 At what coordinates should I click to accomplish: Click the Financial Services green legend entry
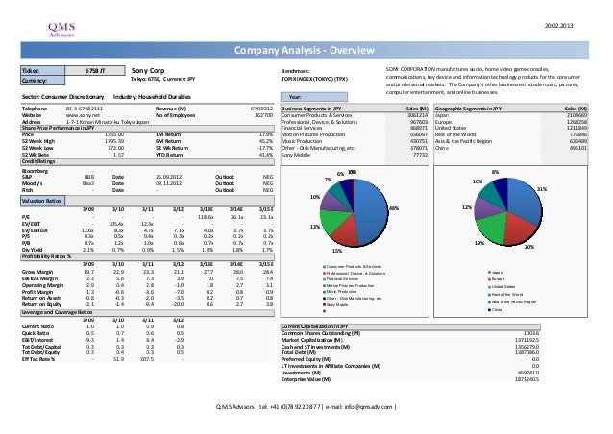coord(340,279)
